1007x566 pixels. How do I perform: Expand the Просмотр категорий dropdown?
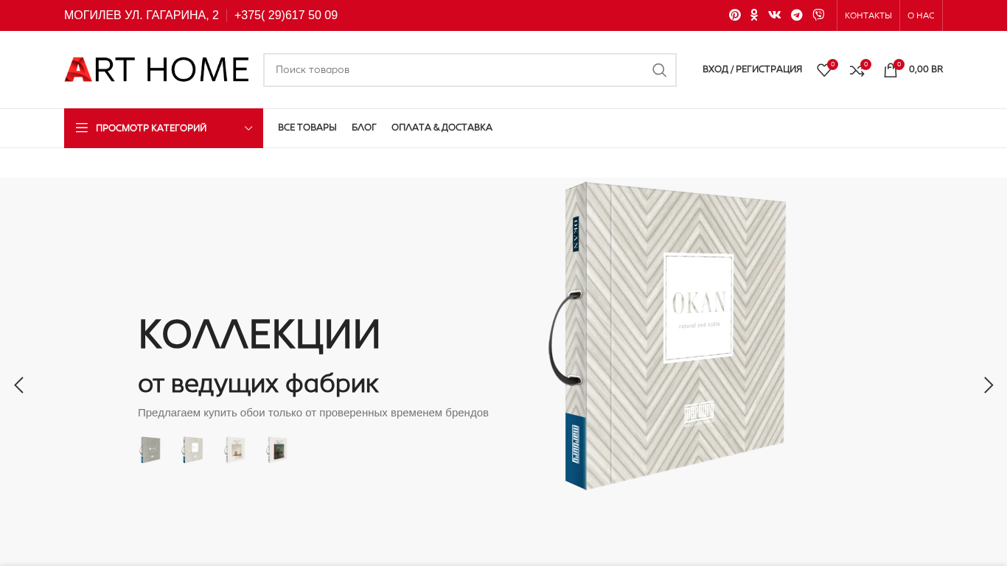[x=164, y=128]
